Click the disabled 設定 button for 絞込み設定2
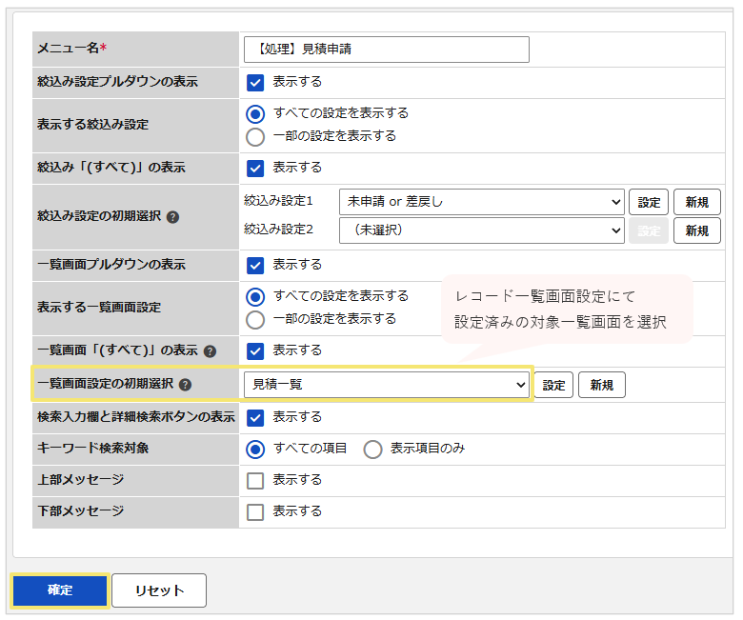The width and height of the screenshot is (743, 620). click(x=649, y=230)
